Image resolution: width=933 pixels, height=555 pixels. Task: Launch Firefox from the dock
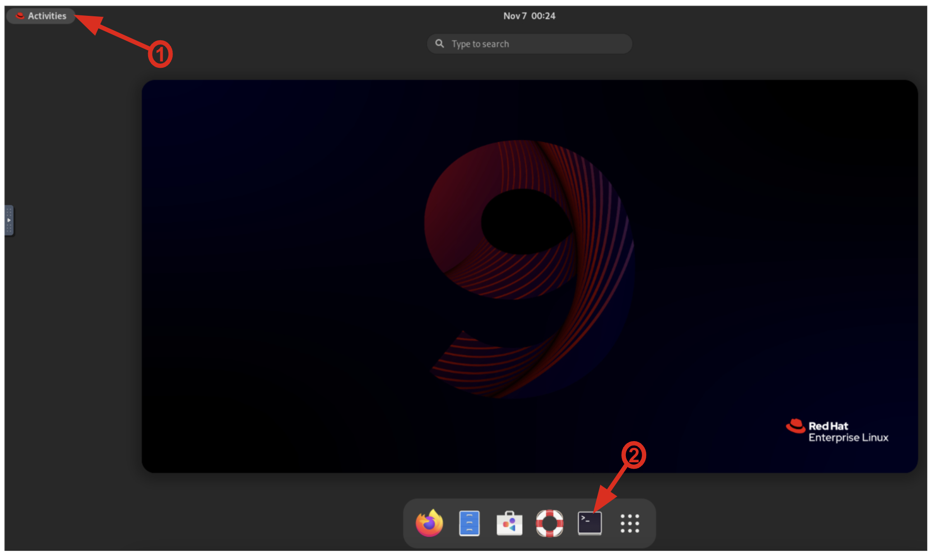tap(429, 523)
